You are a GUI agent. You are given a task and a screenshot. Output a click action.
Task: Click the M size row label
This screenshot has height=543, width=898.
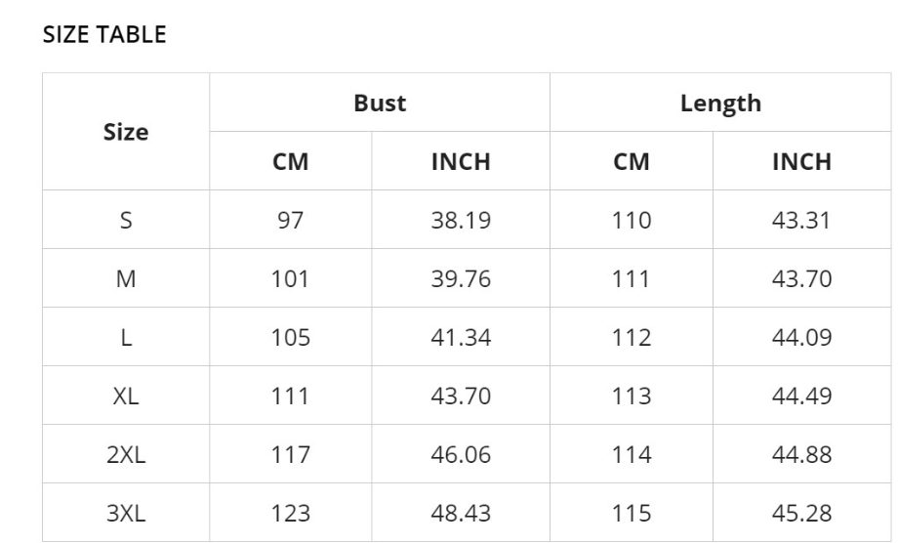tap(126, 279)
